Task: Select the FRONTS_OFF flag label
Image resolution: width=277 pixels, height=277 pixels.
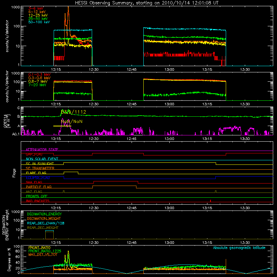Action: (37, 196)
